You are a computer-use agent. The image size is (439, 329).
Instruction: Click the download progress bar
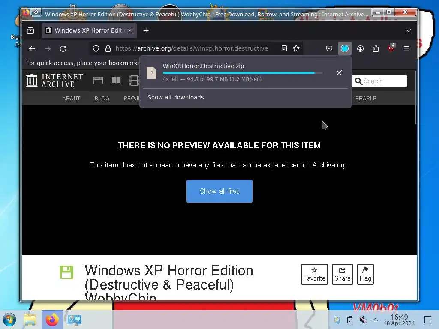click(x=243, y=73)
